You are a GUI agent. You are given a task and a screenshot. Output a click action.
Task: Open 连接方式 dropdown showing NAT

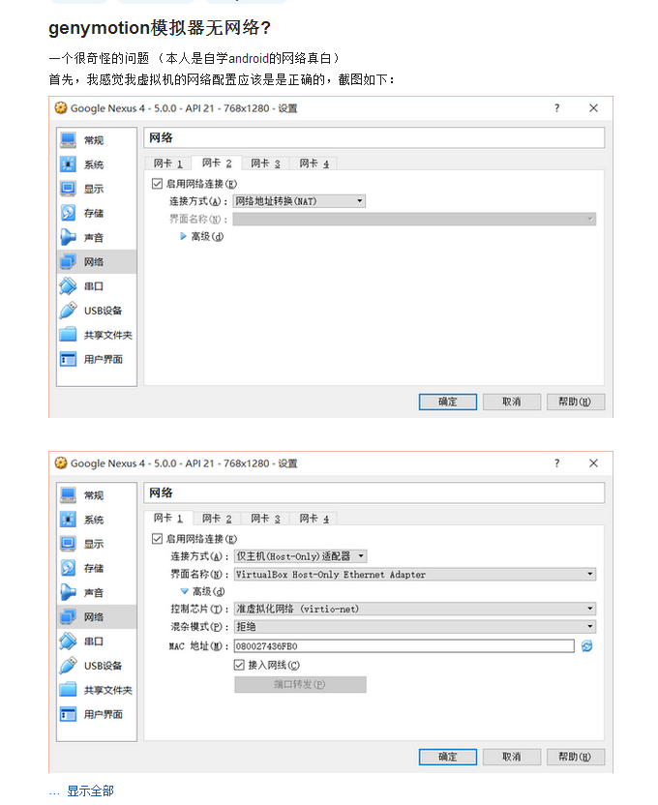299,201
